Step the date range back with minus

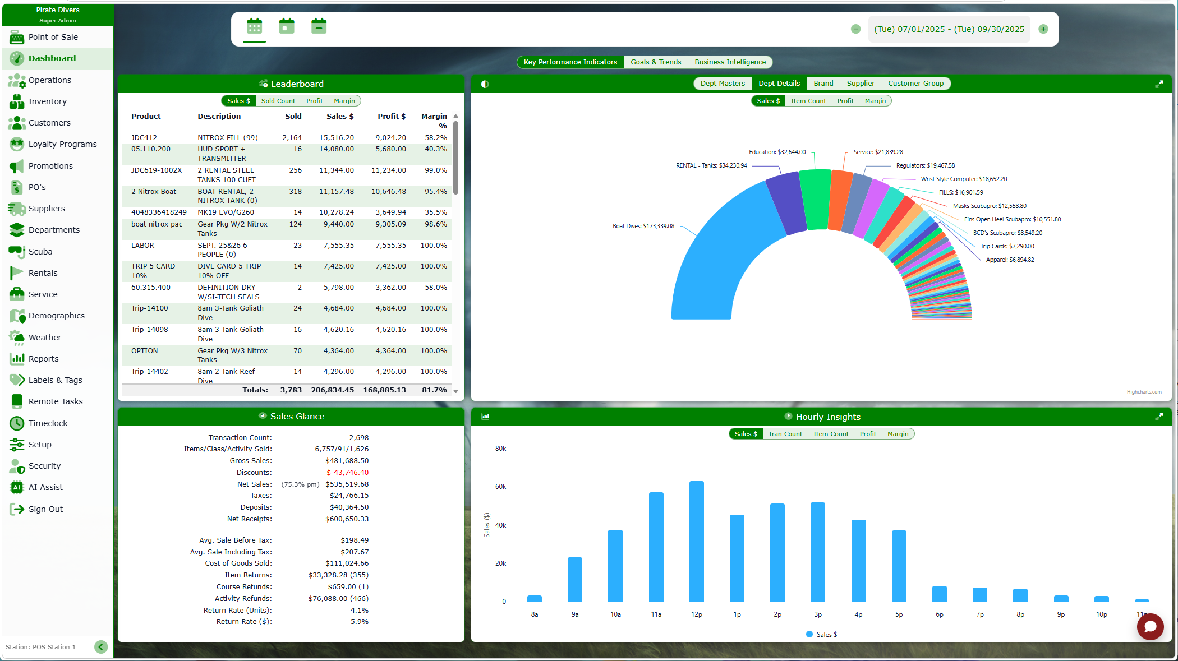[855, 29]
